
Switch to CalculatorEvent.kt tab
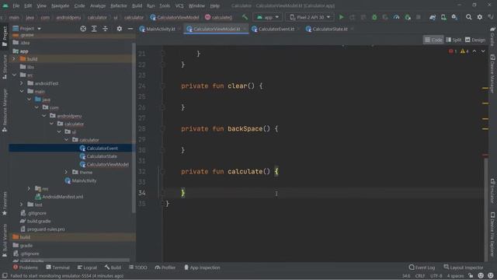point(276,29)
